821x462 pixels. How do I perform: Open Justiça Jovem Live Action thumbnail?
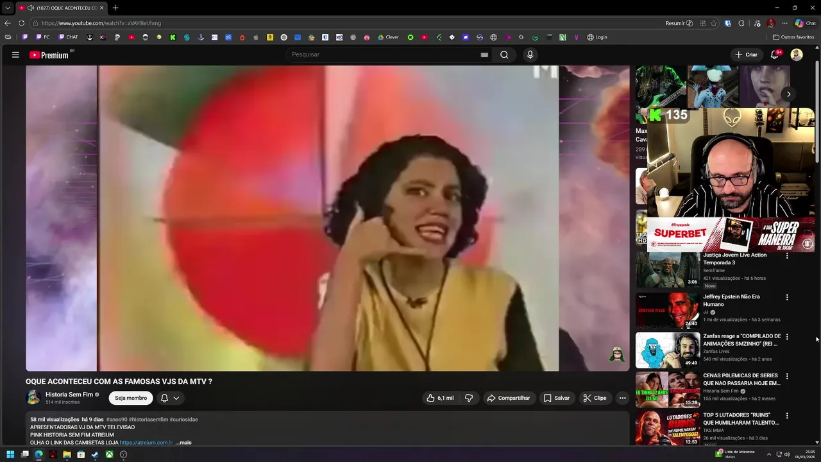[668, 270]
